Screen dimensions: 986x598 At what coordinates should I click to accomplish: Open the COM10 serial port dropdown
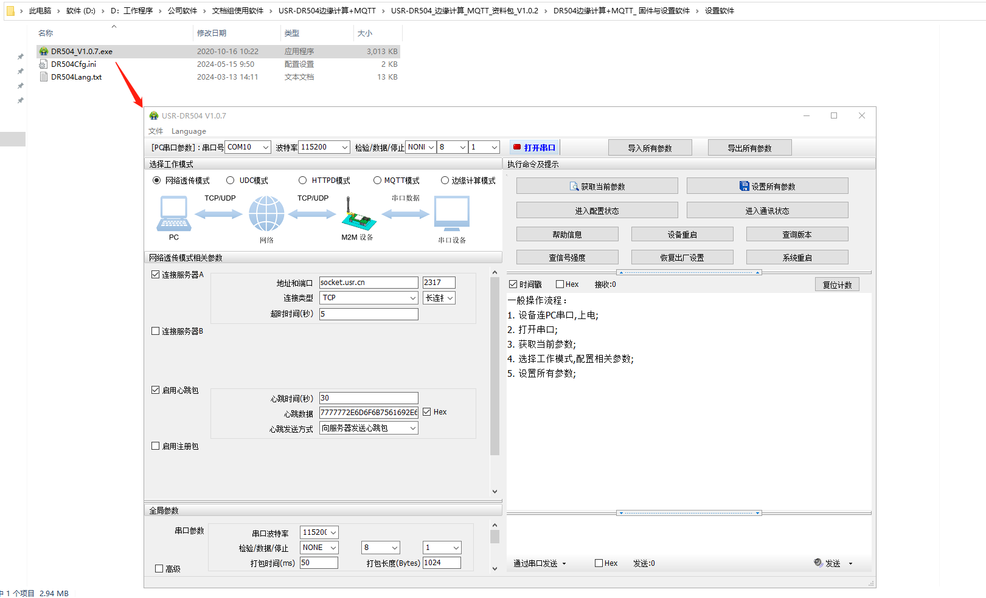(248, 148)
